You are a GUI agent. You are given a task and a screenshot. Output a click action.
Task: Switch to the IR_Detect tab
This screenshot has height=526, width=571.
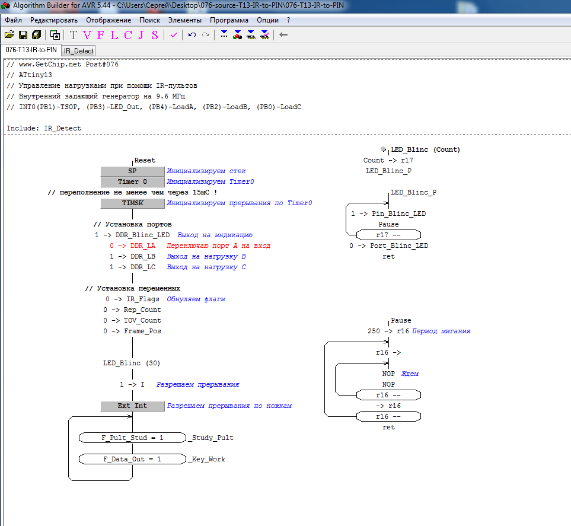(79, 51)
